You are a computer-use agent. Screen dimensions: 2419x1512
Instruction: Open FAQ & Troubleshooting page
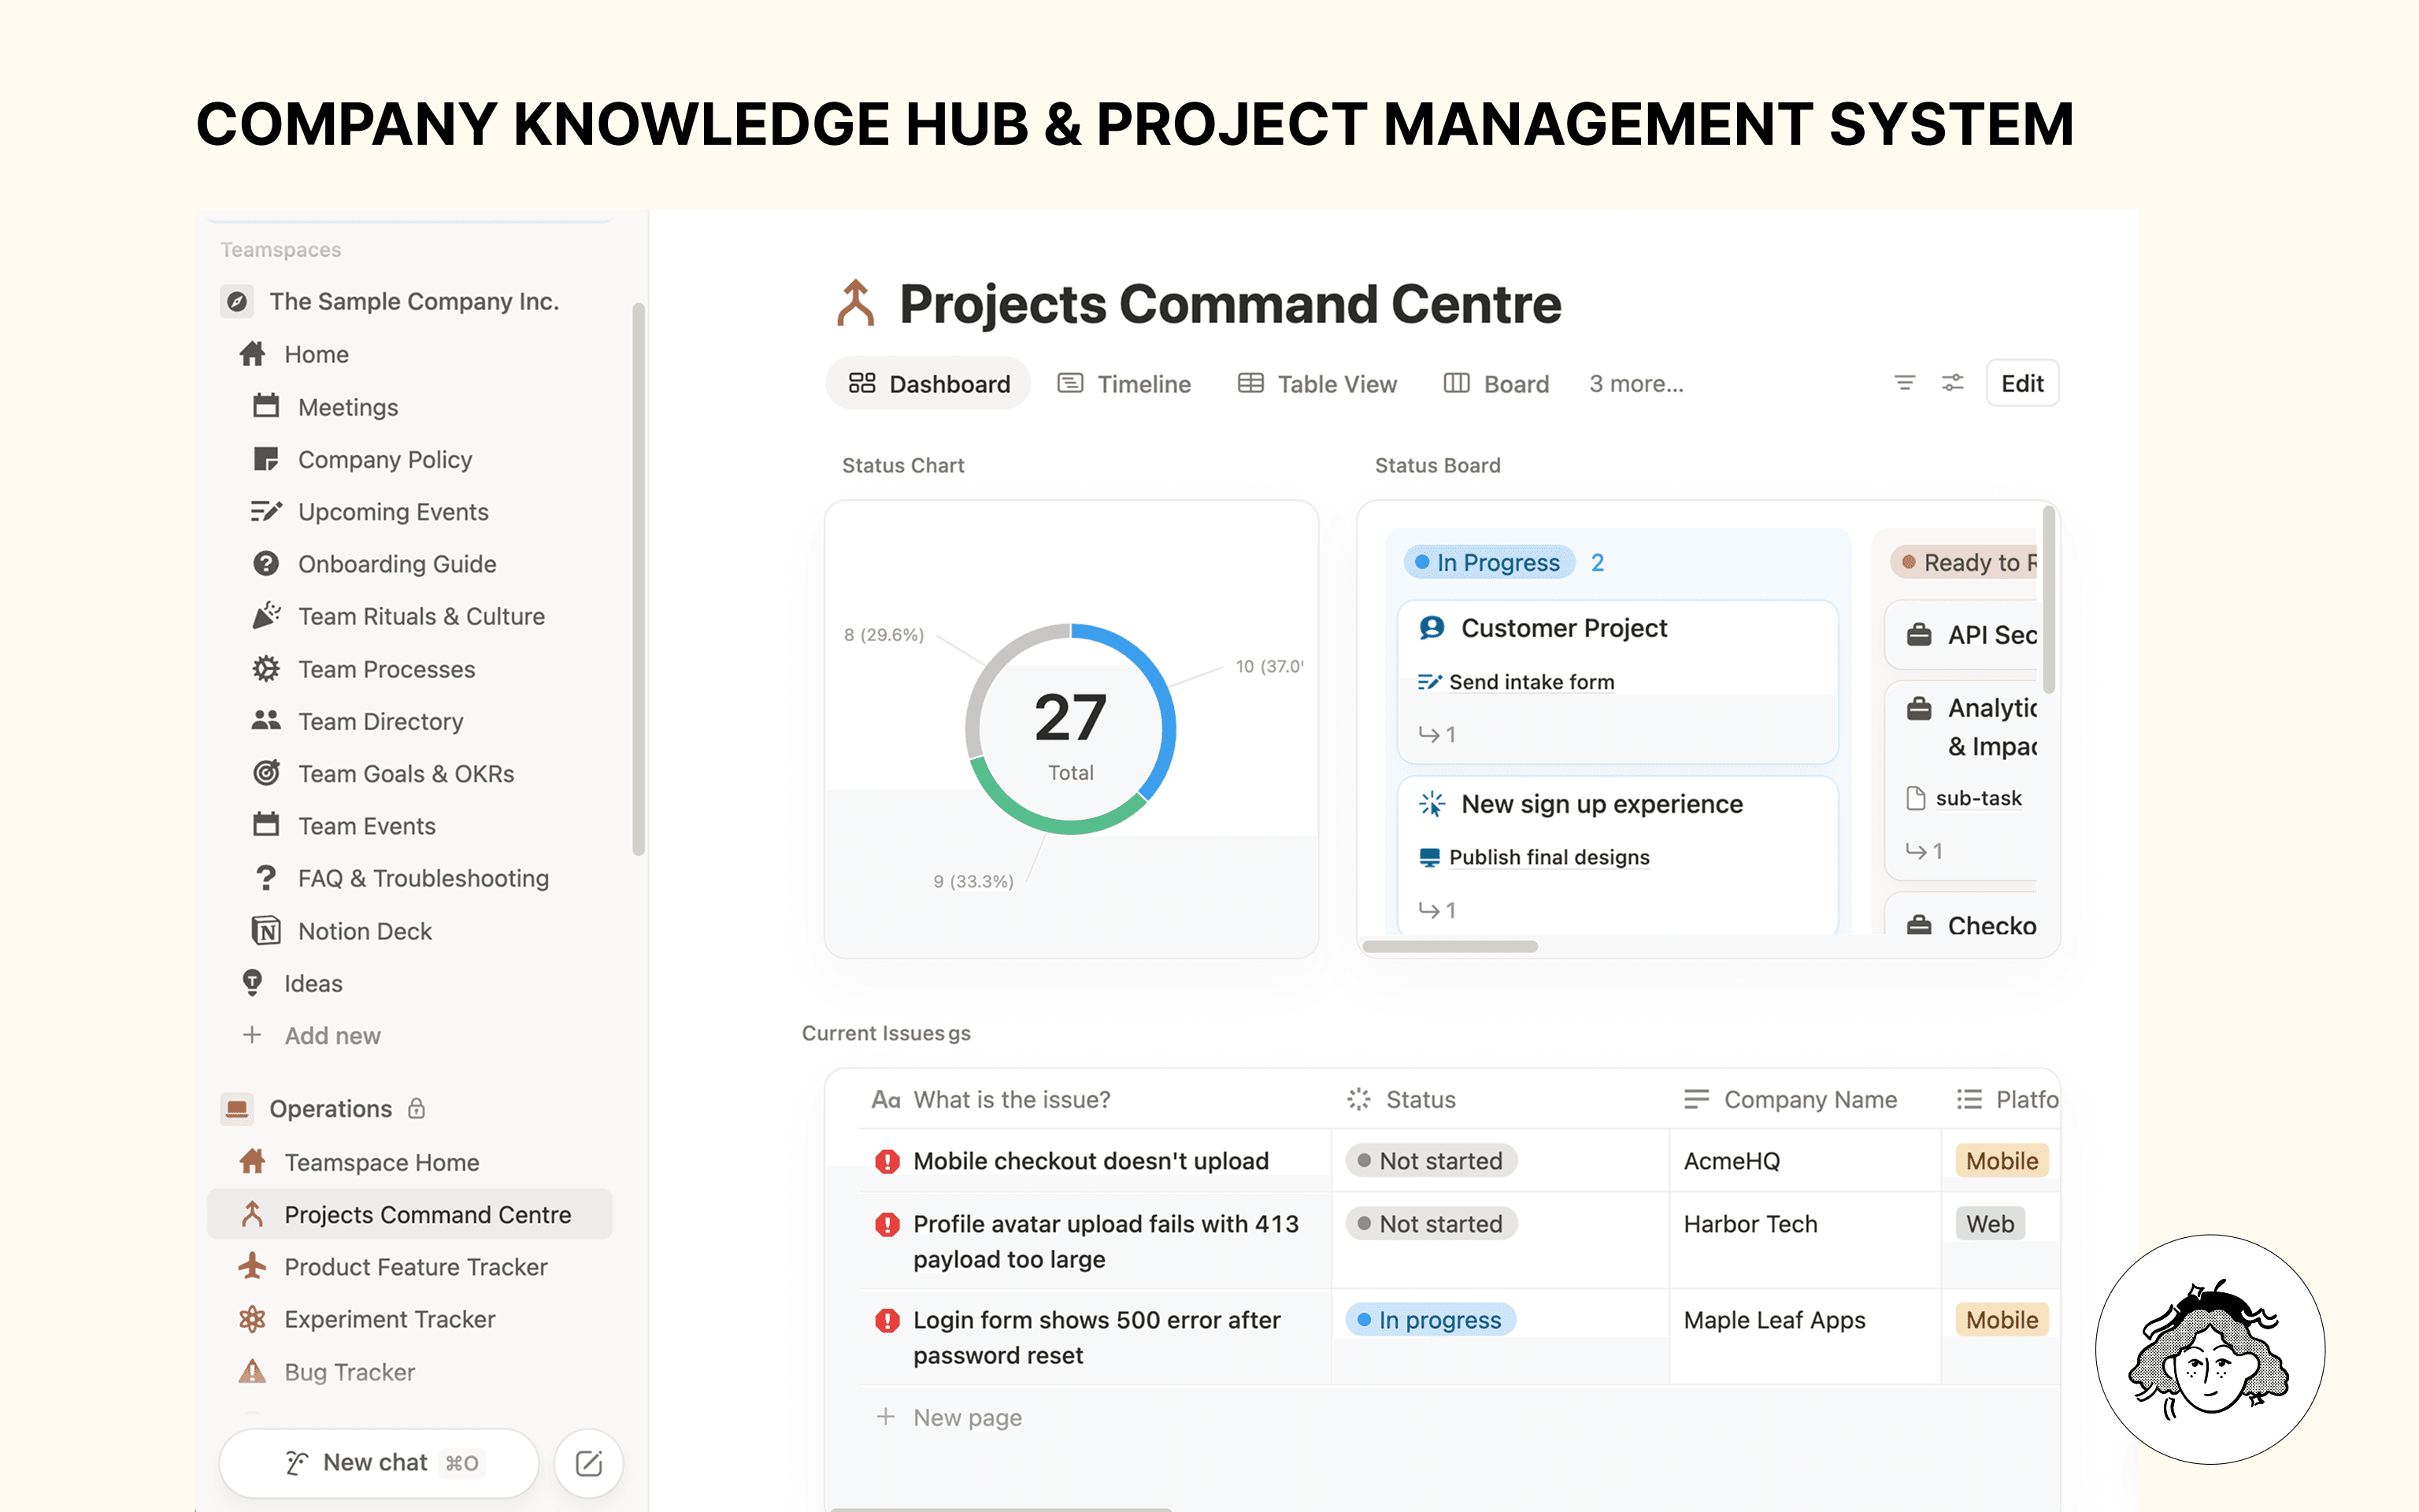pyautogui.click(x=424, y=878)
